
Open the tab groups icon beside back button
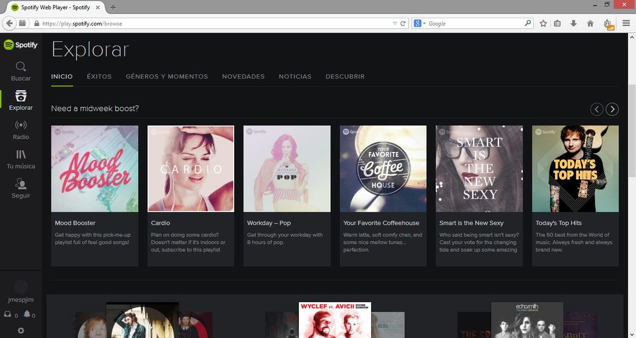click(23, 23)
